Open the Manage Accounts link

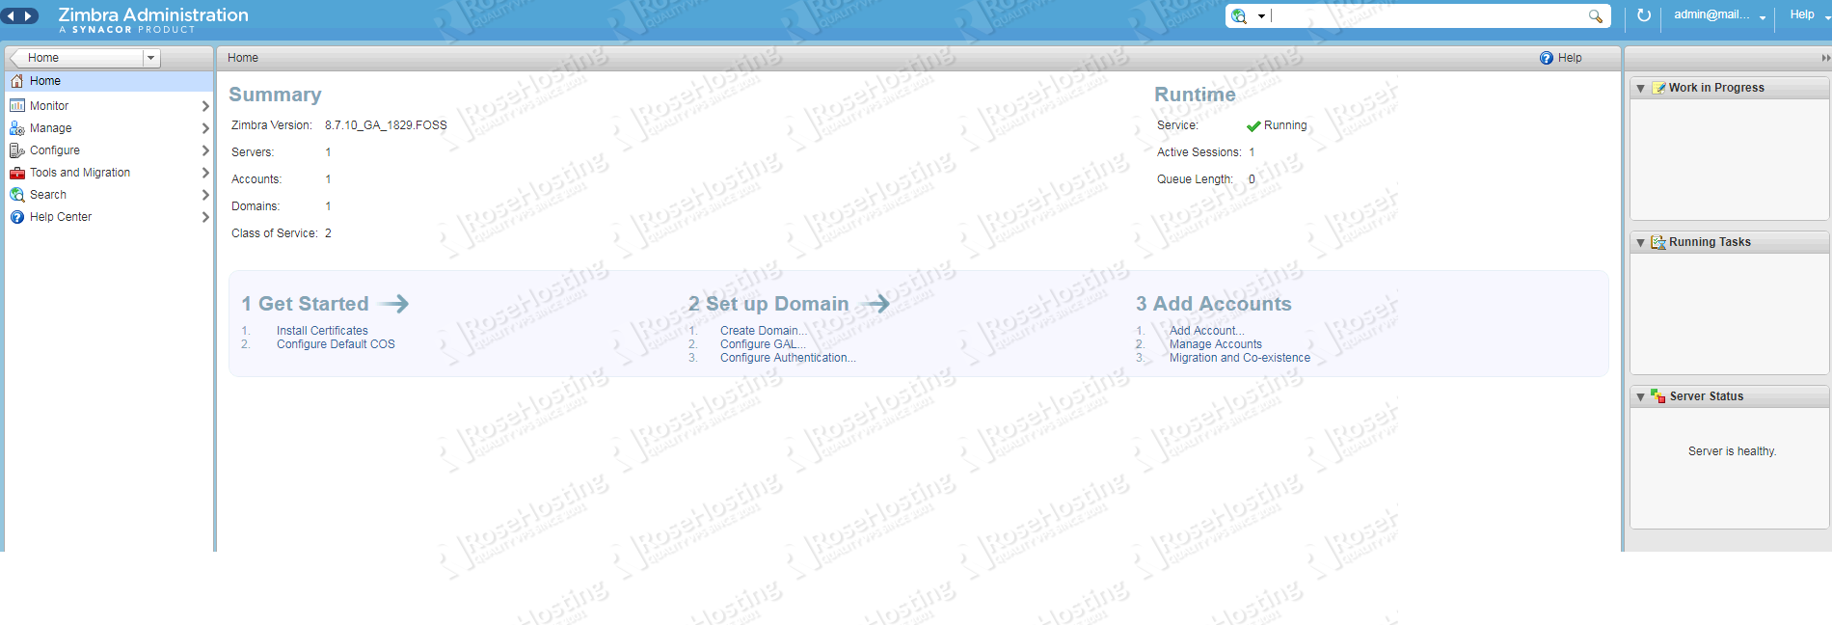coord(1216,344)
